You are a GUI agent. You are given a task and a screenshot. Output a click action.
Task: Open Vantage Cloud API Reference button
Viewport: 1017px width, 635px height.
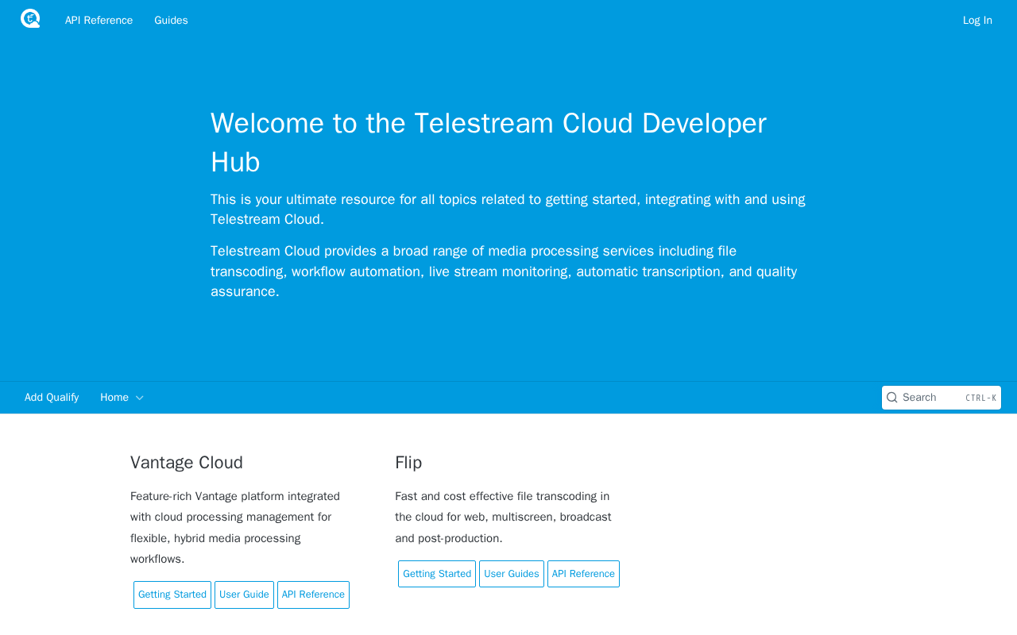point(313,595)
